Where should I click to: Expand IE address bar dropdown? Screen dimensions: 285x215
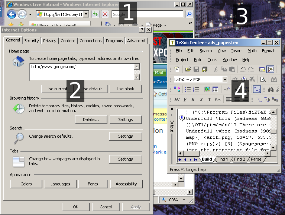click(x=86, y=14)
